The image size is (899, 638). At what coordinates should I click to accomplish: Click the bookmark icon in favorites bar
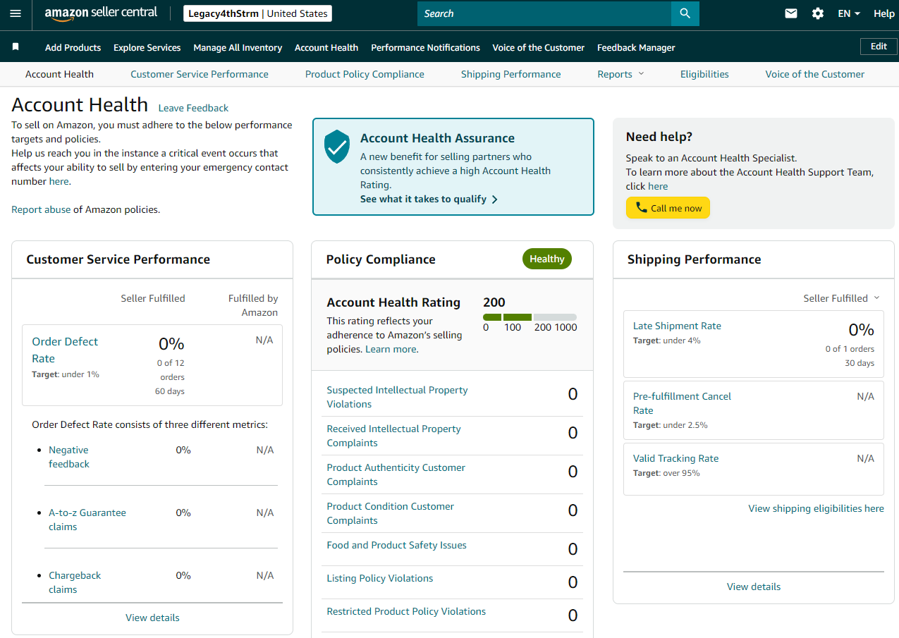coord(16,47)
